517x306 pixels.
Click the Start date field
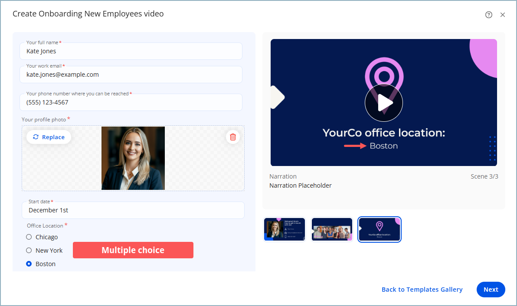point(133,210)
